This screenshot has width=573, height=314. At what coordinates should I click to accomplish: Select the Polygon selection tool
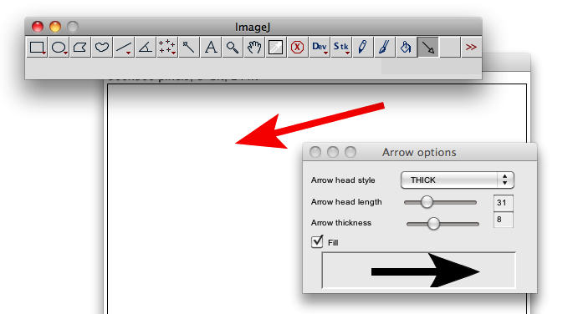click(80, 47)
